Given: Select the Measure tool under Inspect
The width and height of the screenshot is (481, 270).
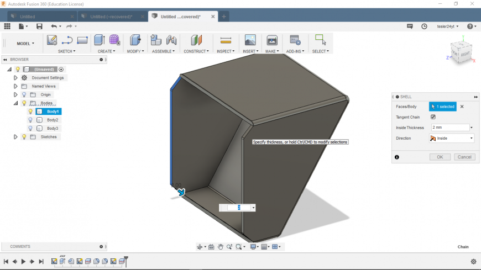Looking at the screenshot, I should coord(225,40).
